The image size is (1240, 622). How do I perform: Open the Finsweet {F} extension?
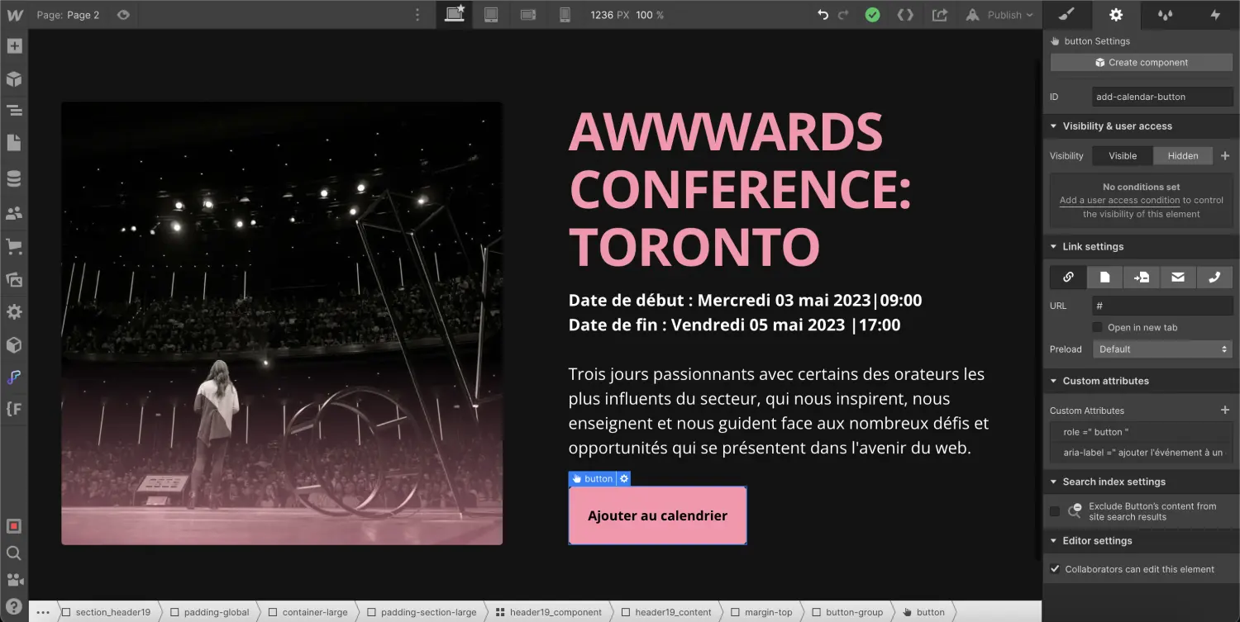[x=14, y=408]
